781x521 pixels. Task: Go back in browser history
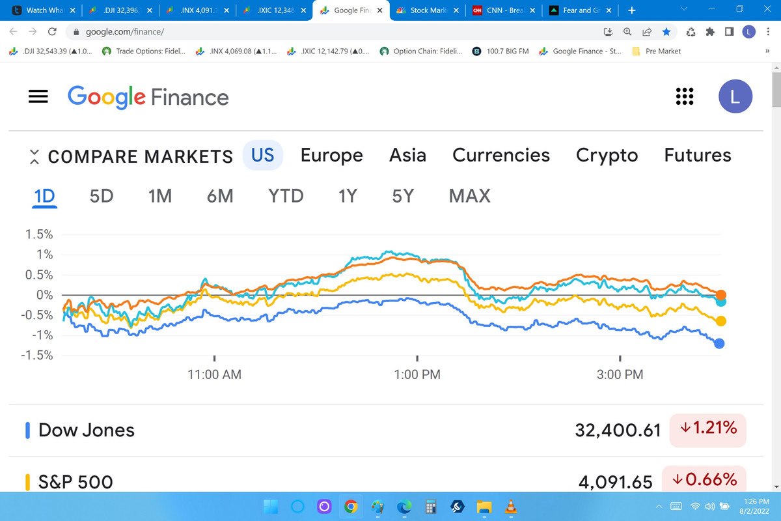[14, 31]
